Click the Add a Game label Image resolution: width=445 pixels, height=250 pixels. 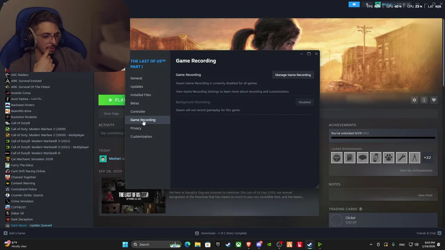coord(17,233)
